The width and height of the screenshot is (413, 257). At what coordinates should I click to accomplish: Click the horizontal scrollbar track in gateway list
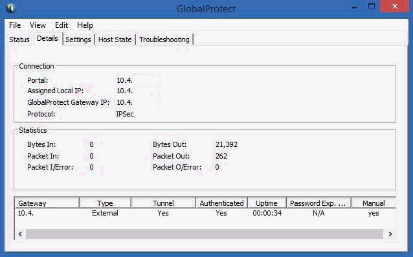click(x=204, y=234)
